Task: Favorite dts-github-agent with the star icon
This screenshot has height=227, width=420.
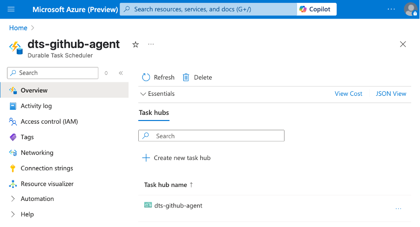Action: (x=135, y=45)
